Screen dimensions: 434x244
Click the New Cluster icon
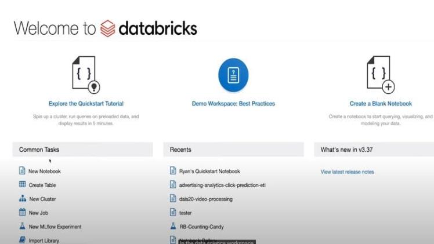pyautogui.click(x=22, y=199)
